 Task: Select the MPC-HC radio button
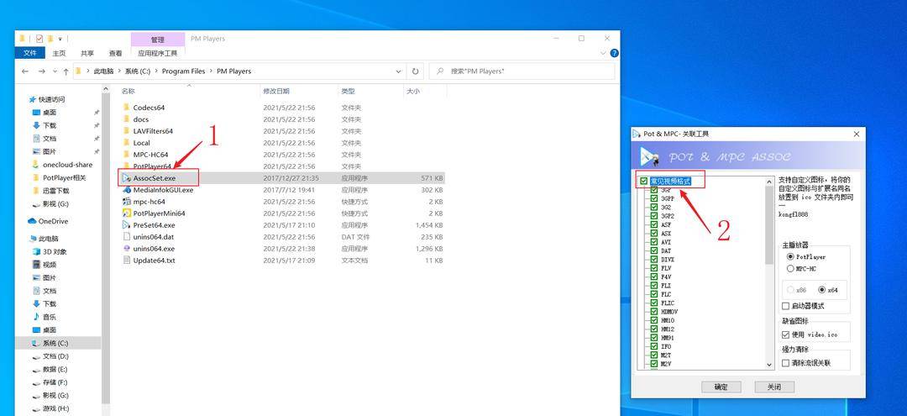pyautogui.click(x=789, y=269)
